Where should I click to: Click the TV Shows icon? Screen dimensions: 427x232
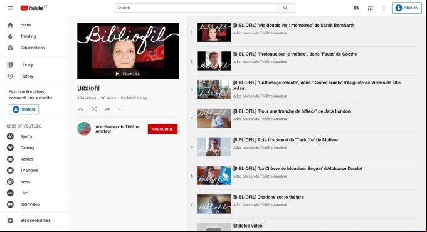[x=10, y=170]
